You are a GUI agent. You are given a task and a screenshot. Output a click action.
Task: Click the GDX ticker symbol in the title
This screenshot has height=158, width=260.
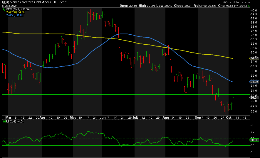pyautogui.click(x=6, y=2)
